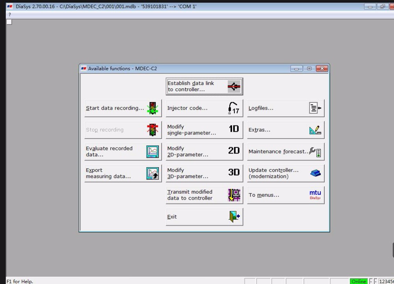394x284 pixels.
Task: Click the Establish data link connector icon
Action: coord(234,86)
